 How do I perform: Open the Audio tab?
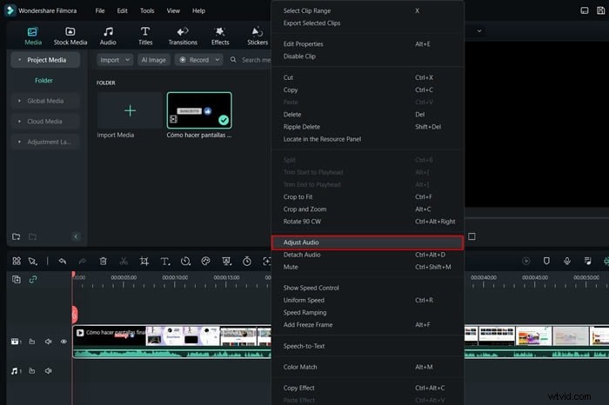[x=108, y=37]
